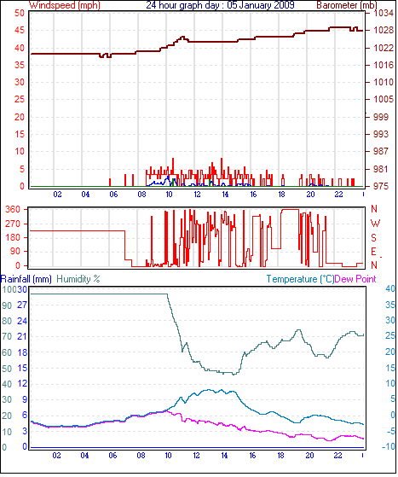
Task: Click hour 22 on bottom graph time axis
Action: [338, 456]
